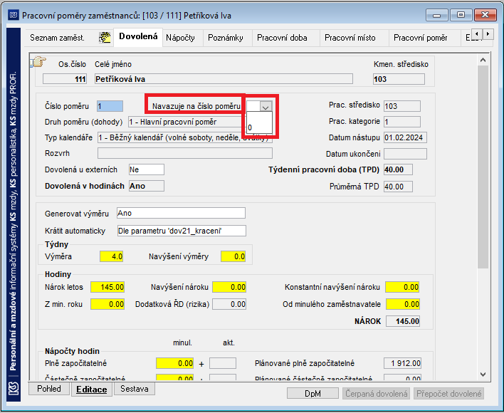Click Plně započitatelné akt. empty field
Screen dimensions: 504x413
pyautogui.click(x=223, y=363)
